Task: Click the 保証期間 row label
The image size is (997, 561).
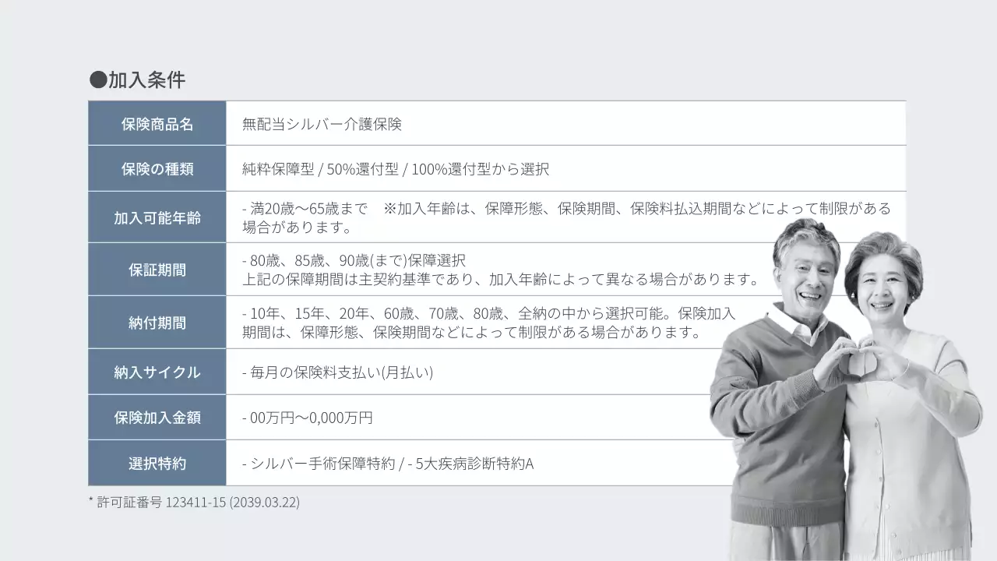Action: coord(157,270)
